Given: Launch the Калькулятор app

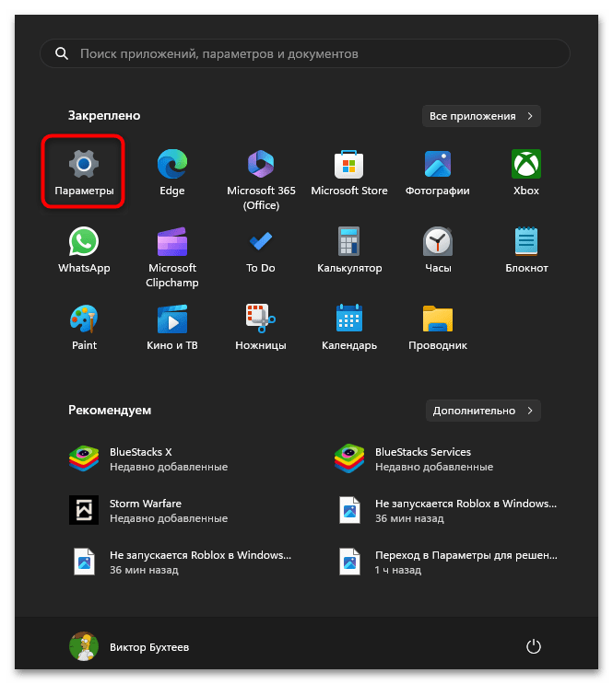Looking at the screenshot, I should click(349, 249).
